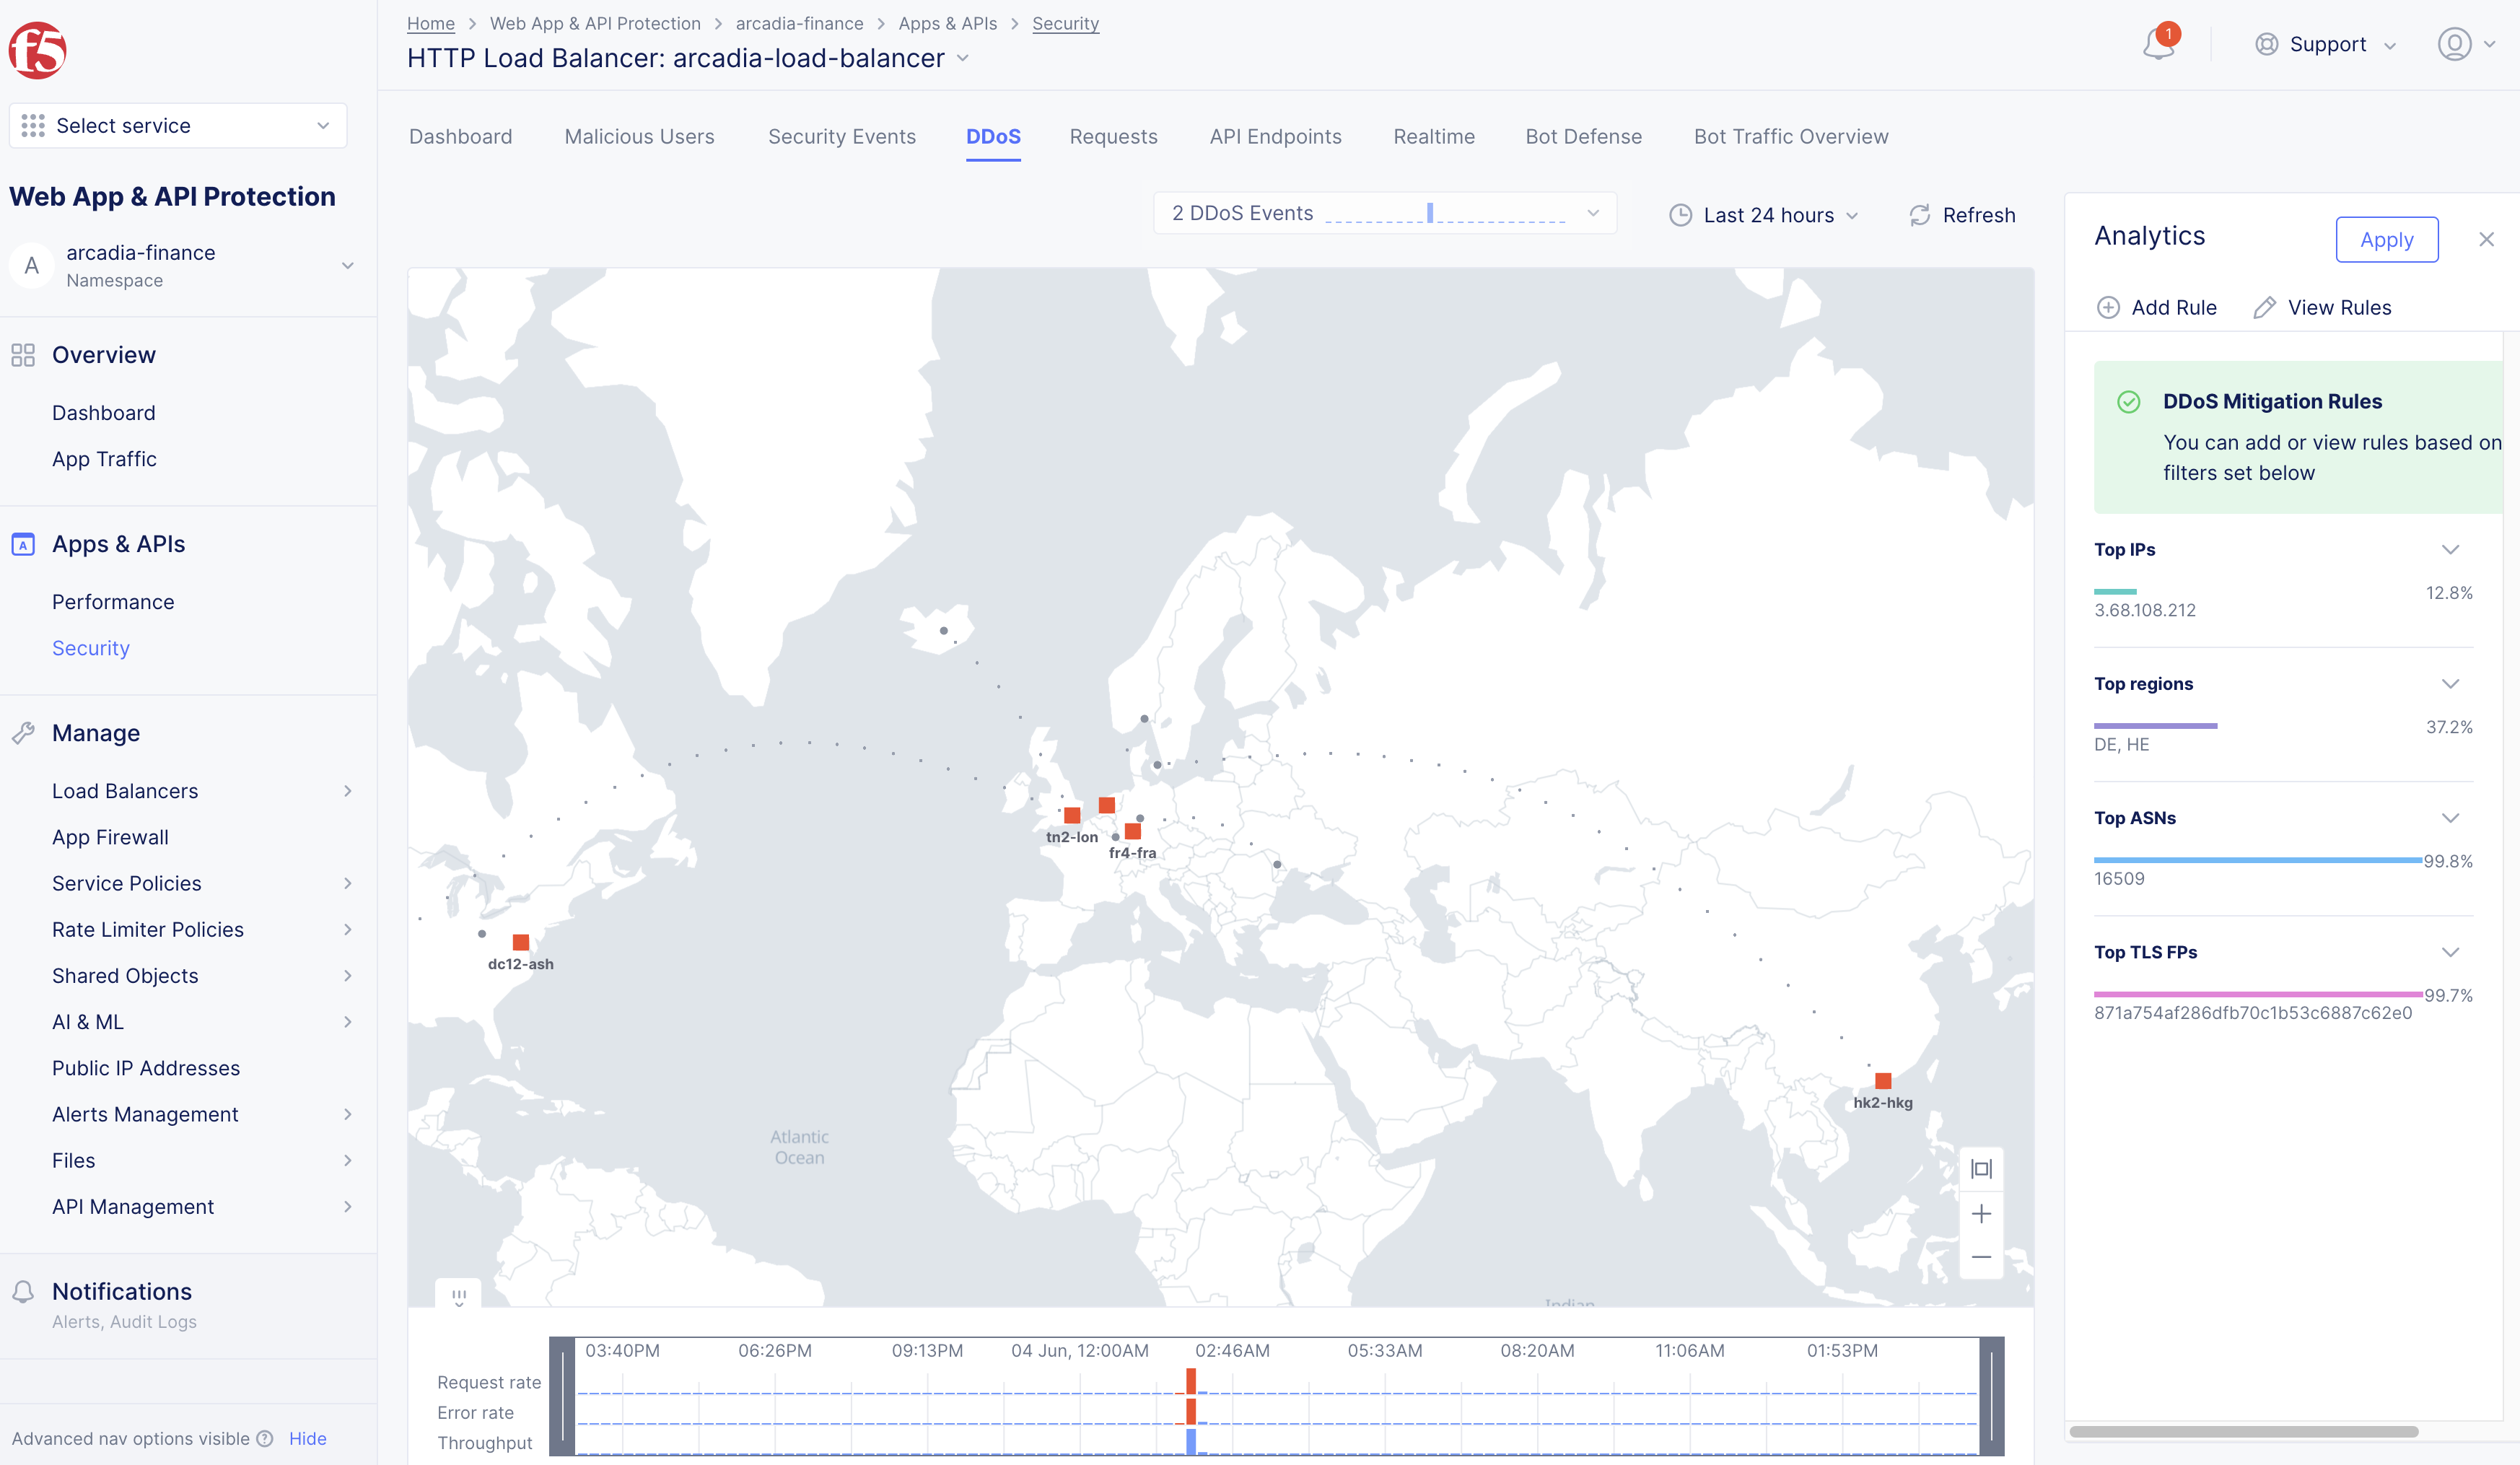Click the map zoom out minus icon
The width and height of the screenshot is (2520, 1465).
pos(1981,1257)
